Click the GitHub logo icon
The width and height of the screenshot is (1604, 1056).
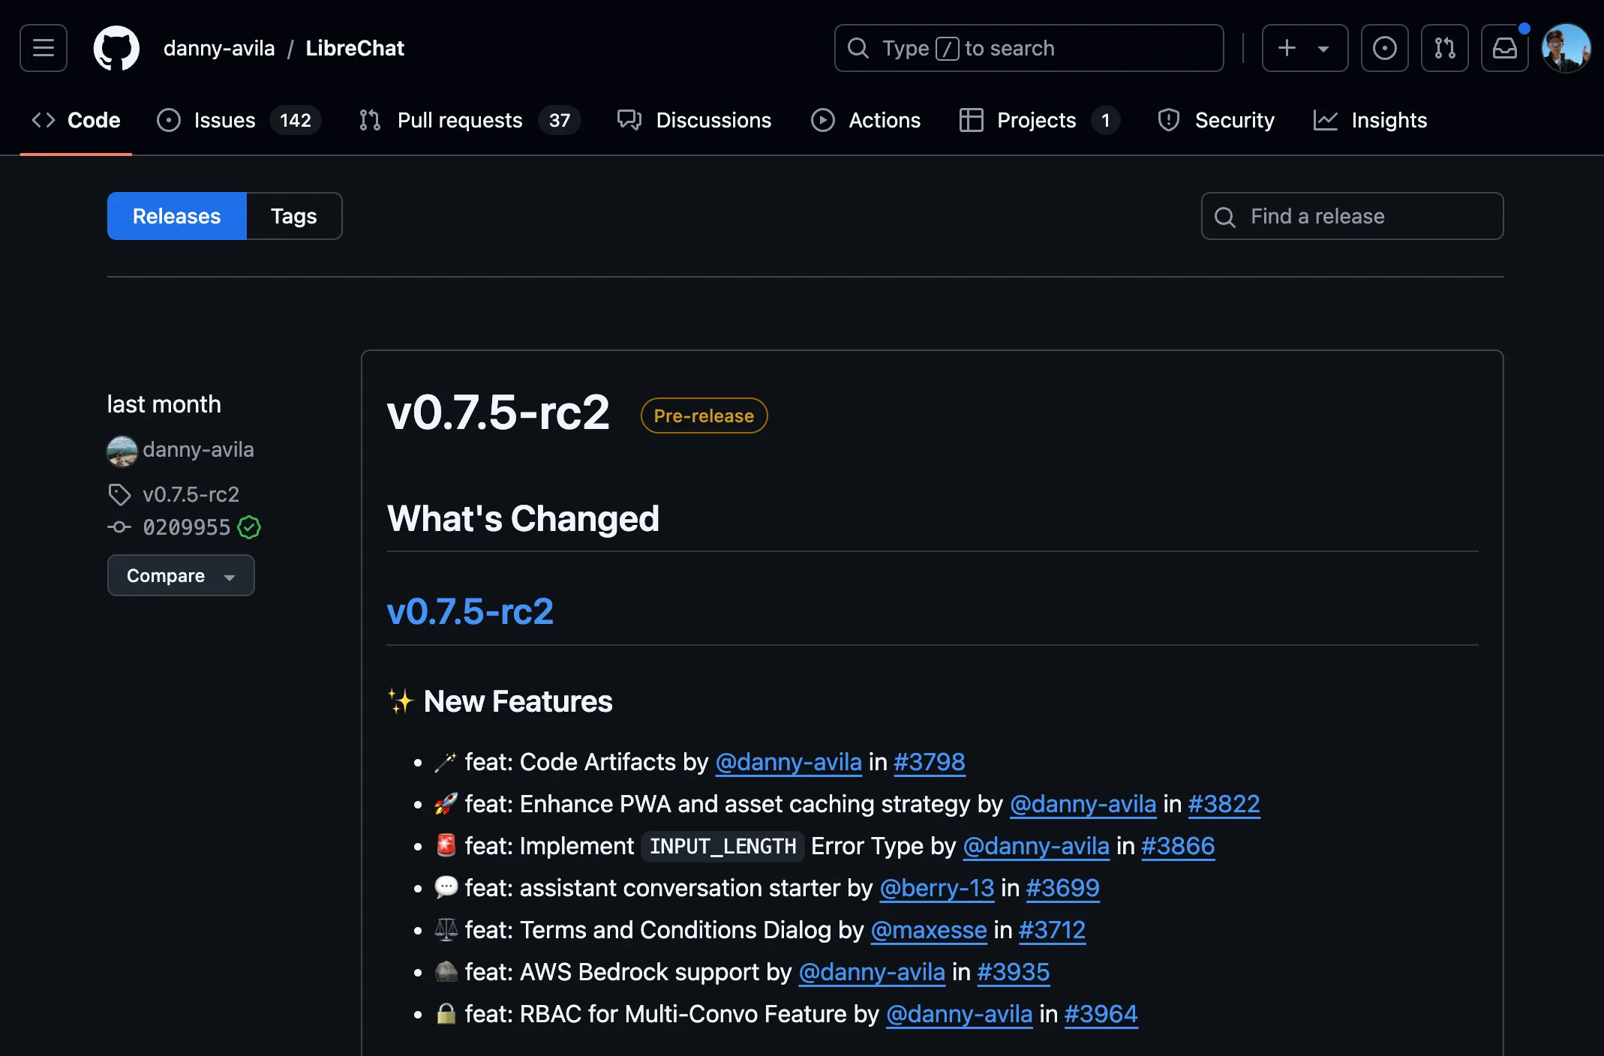coord(116,48)
